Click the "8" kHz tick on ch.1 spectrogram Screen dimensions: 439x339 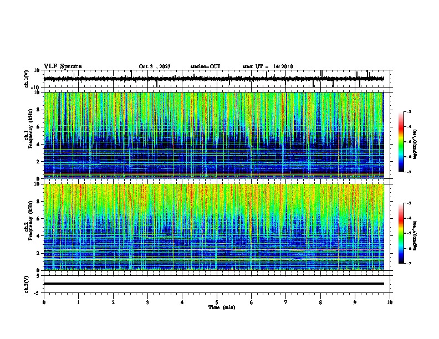(x=39, y=110)
